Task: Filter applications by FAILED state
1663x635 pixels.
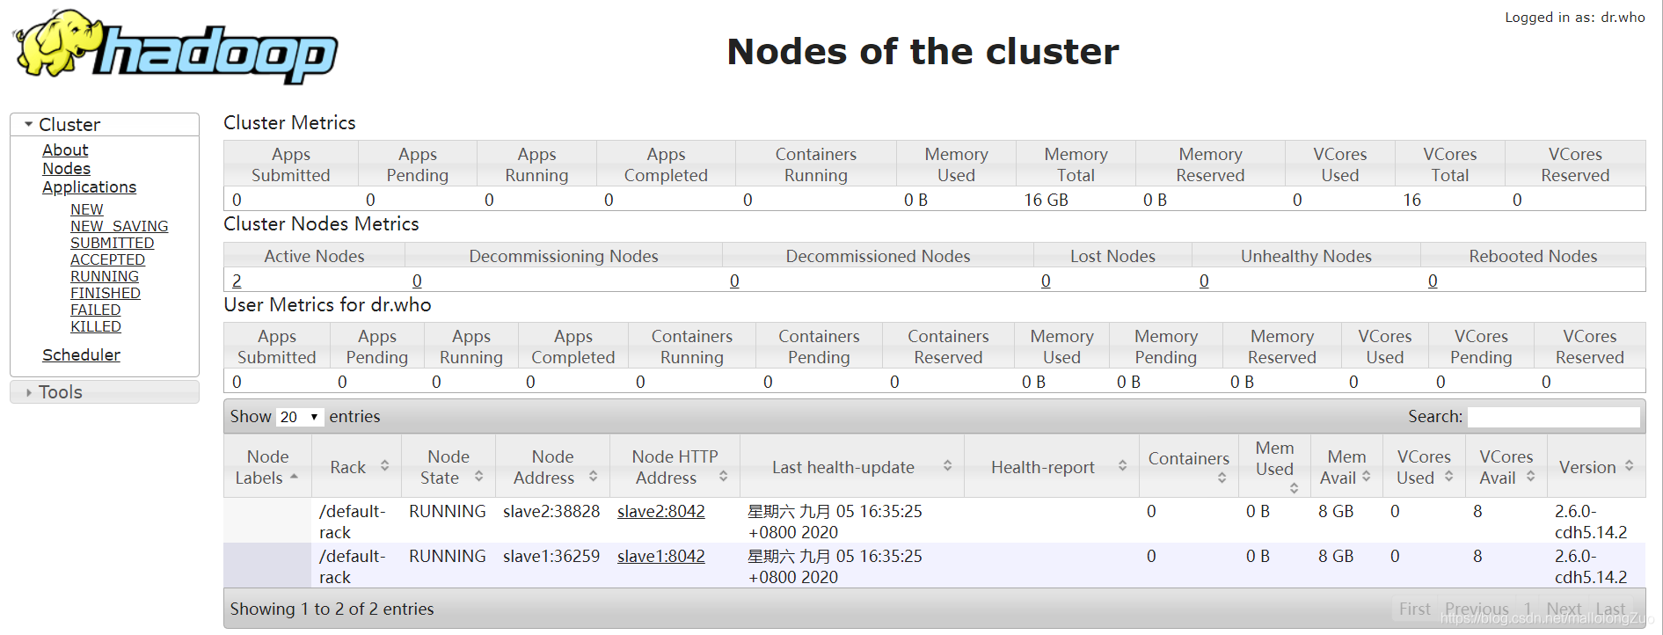Action: click(x=95, y=310)
